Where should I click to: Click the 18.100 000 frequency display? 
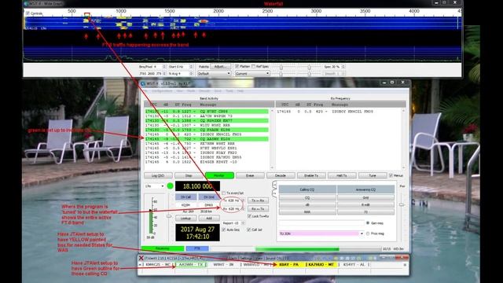197,186
